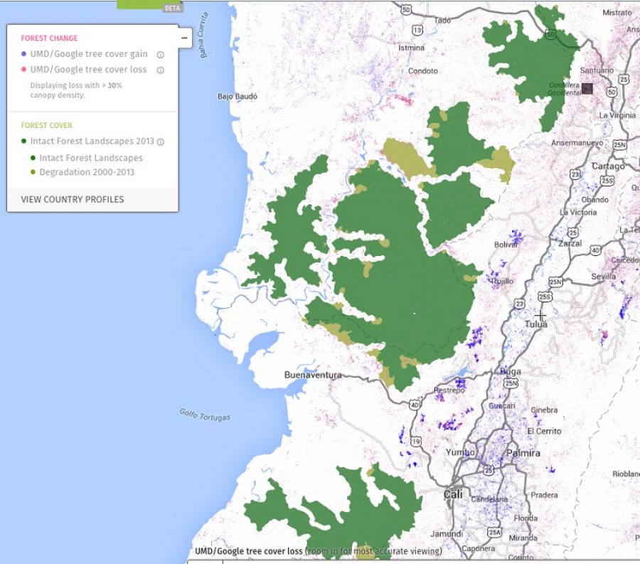Click the Cali city label on the map
The width and height of the screenshot is (640, 564).
tap(453, 494)
